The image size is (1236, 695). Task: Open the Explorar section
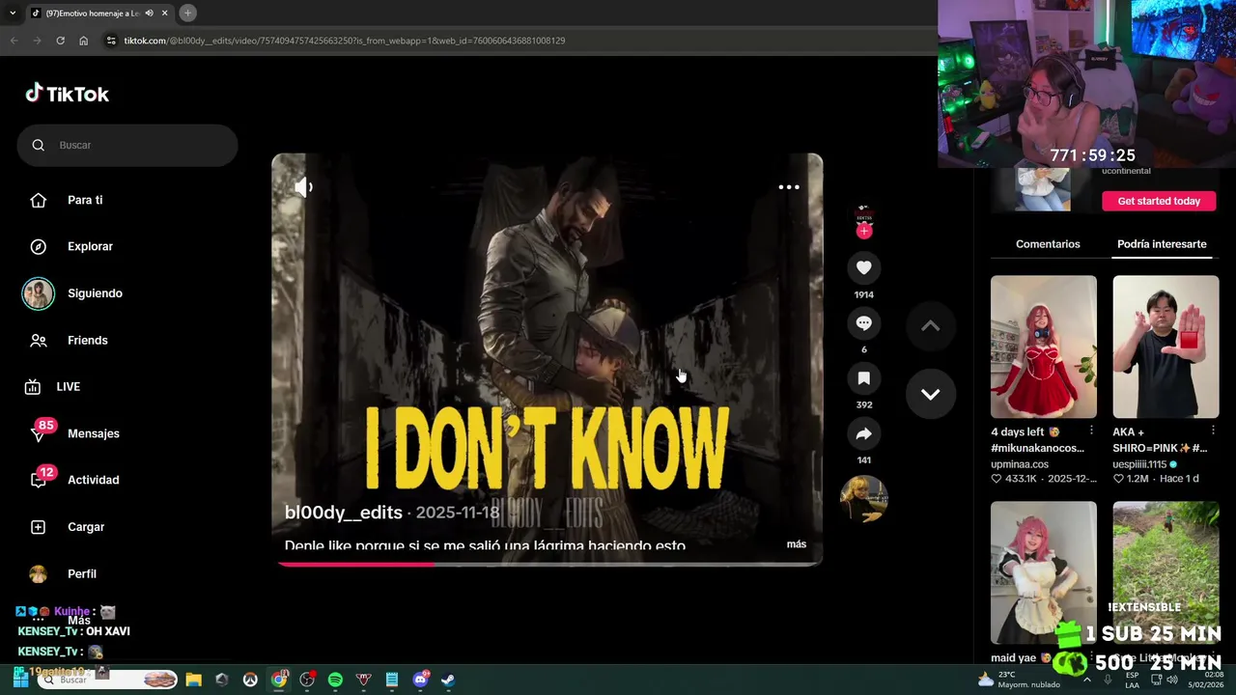[x=90, y=246]
